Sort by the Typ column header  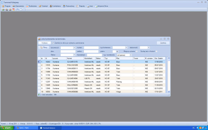click(x=110, y=58)
